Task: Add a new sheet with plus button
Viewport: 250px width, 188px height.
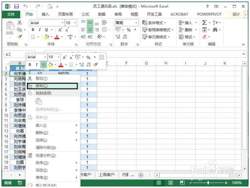Action: (141, 175)
